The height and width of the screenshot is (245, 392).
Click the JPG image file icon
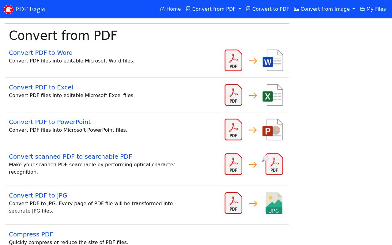pyautogui.click(x=274, y=203)
